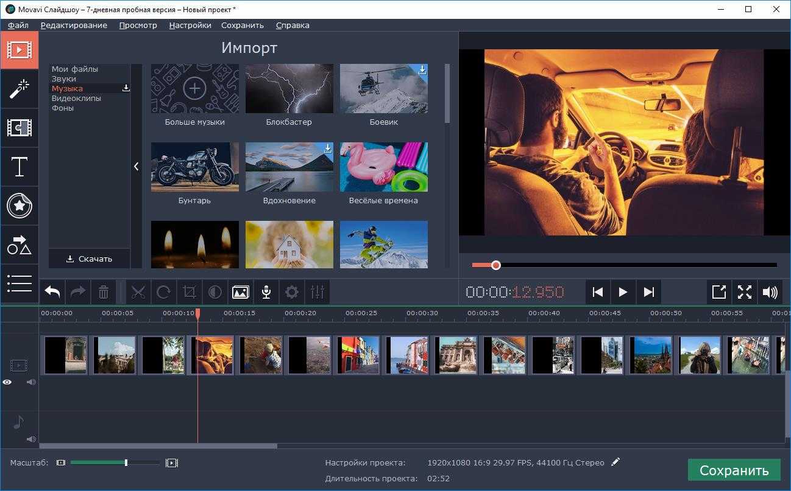
Task: Open the Transitions tab icon
Action: coord(20,128)
